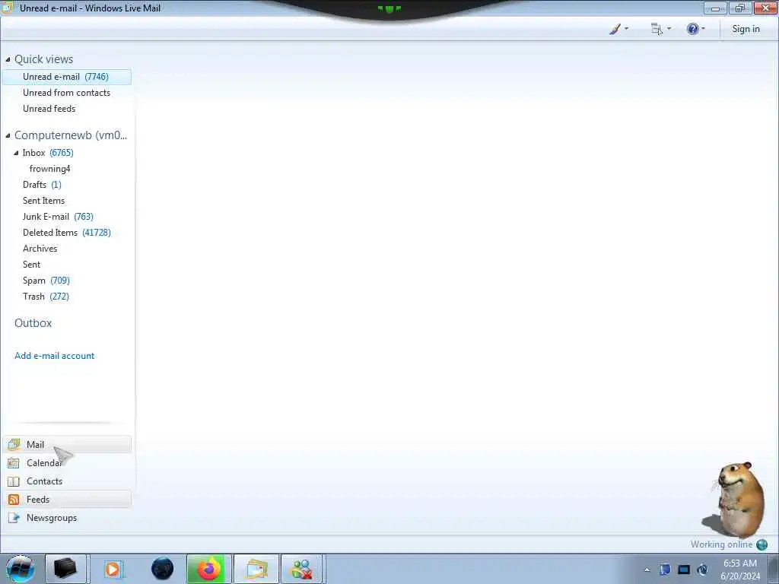Image resolution: width=779 pixels, height=584 pixels.
Task: Open the dark globe taskbar application
Action: 163,569
